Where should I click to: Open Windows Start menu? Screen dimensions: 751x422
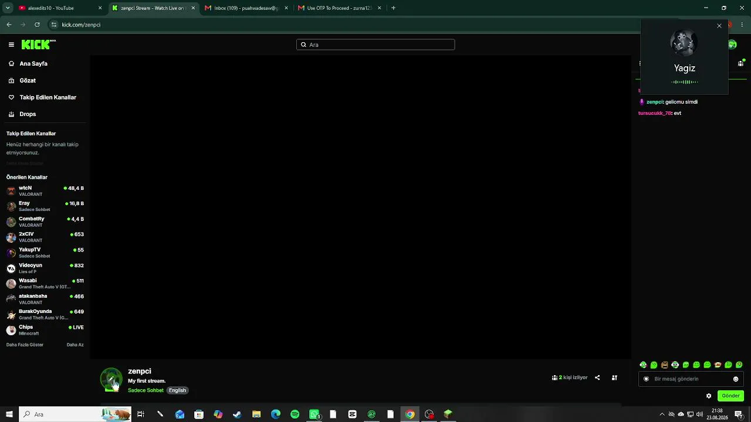pyautogui.click(x=9, y=414)
